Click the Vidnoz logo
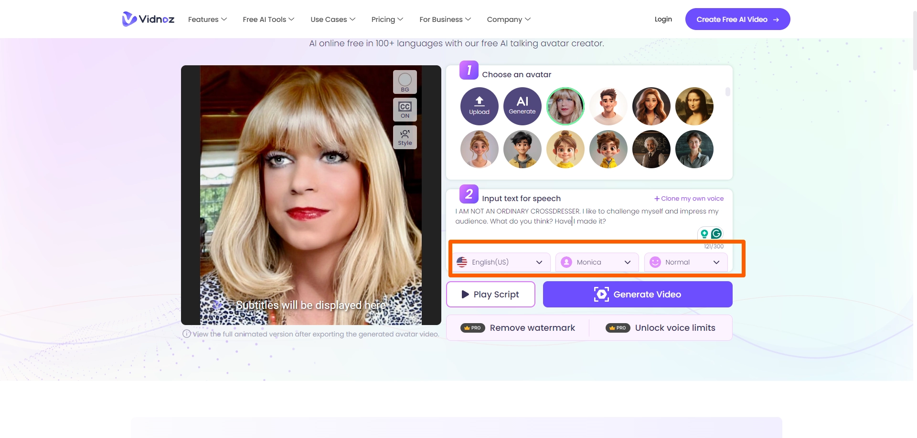 [148, 19]
